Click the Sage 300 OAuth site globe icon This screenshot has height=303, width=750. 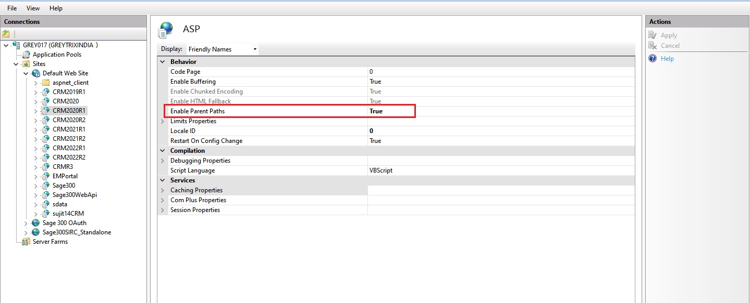tap(36, 223)
